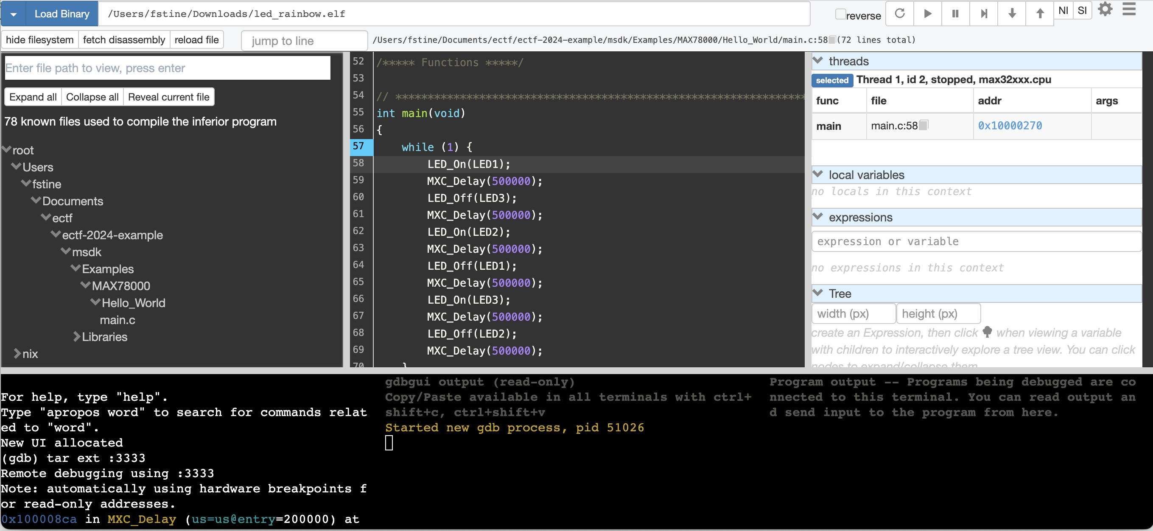Enable the reverse checkbox
Image resolution: width=1153 pixels, height=531 pixels.
tap(841, 14)
